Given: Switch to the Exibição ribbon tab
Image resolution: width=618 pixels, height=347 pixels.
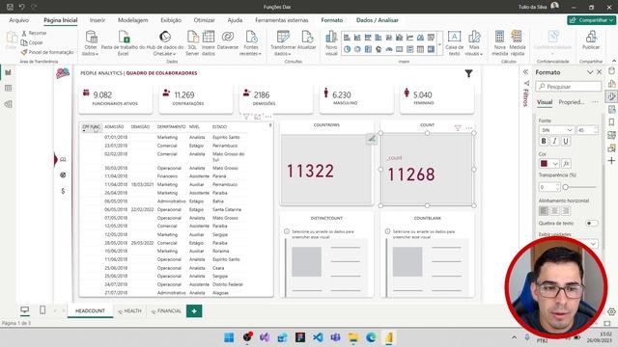Looking at the screenshot, I should tap(171, 20).
